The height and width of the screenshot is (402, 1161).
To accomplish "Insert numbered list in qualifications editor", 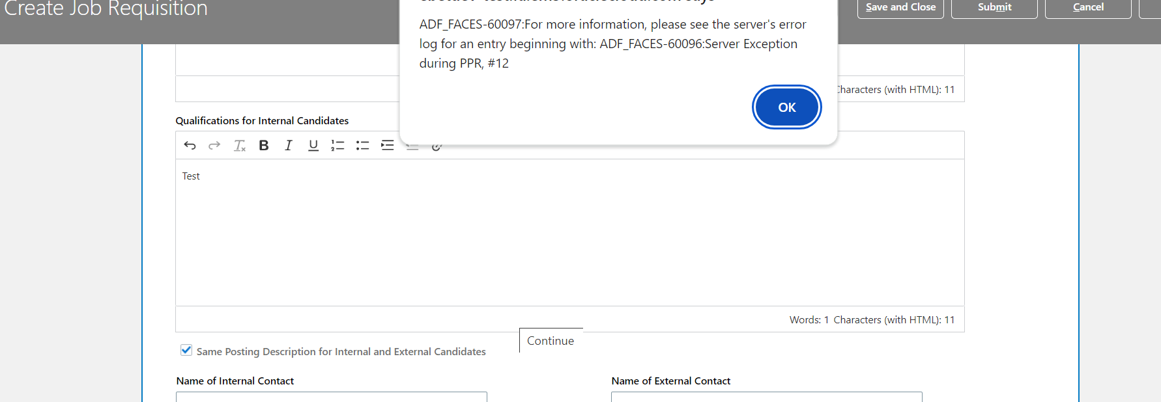I will 337,145.
